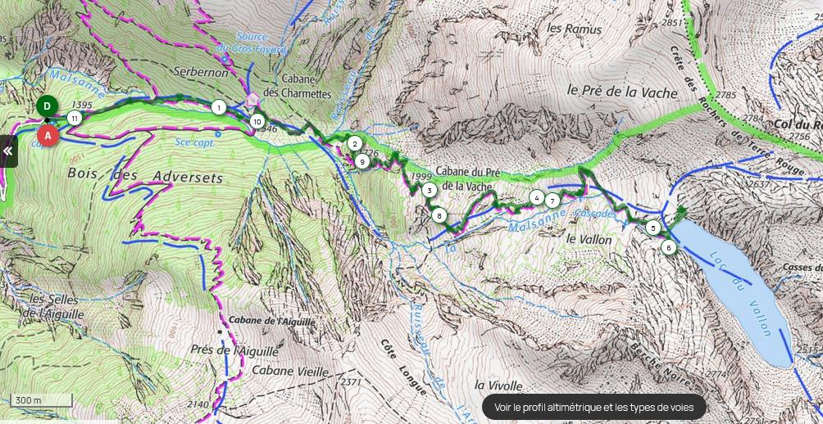Select waypoint marker 10 near Cabane des Charmettes

pyautogui.click(x=256, y=122)
